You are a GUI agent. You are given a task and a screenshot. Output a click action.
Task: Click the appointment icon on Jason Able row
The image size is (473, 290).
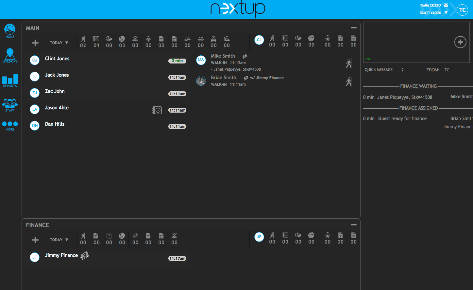[x=157, y=110]
